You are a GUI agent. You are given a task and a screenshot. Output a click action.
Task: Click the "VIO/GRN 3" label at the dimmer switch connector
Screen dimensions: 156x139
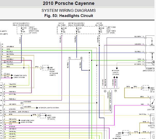139,44
